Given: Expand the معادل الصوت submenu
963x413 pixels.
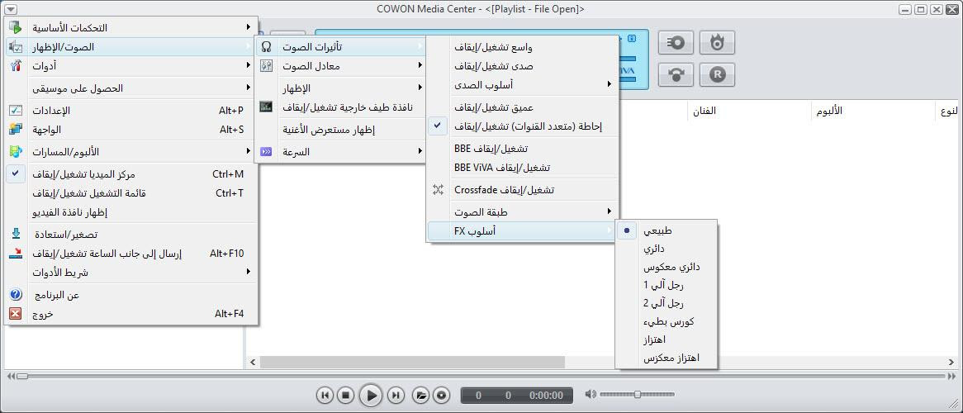Looking at the screenshot, I should 341,66.
